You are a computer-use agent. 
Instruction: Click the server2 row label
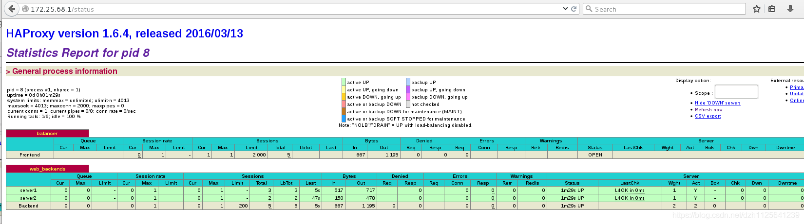pyautogui.click(x=28, y=198)
